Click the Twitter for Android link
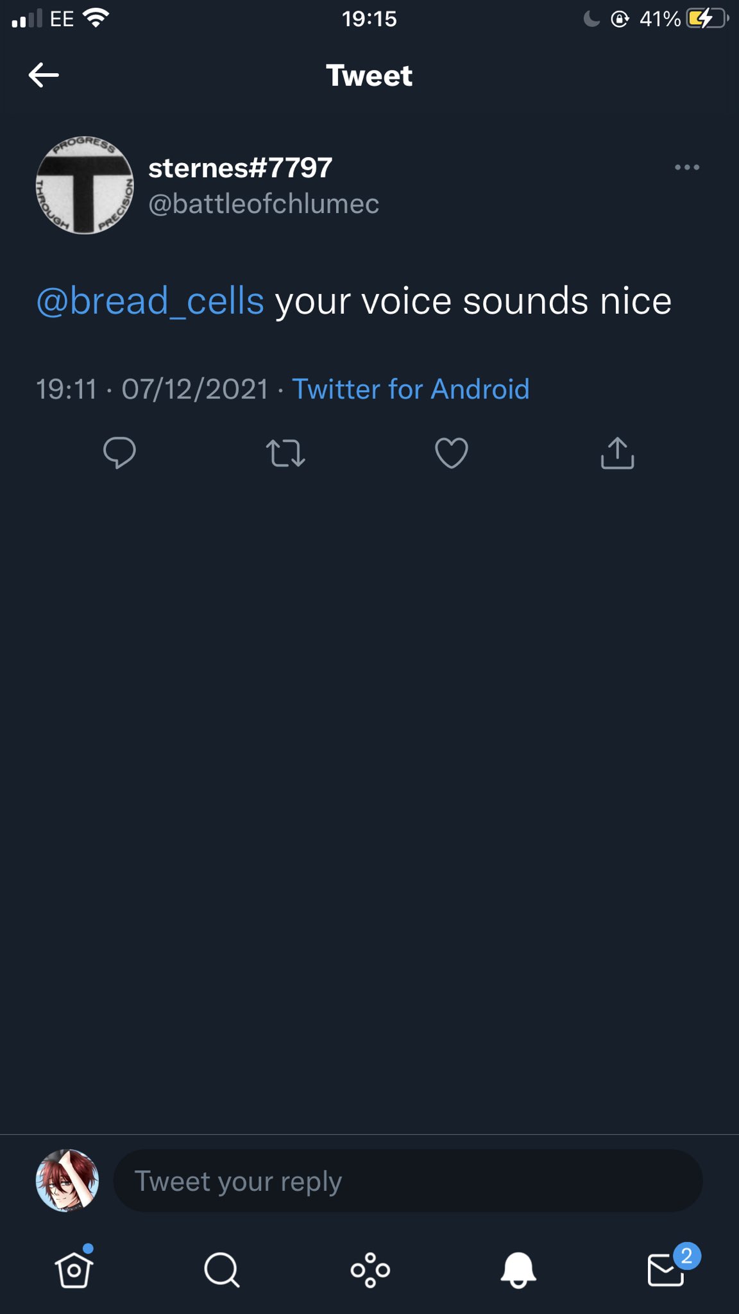 [411, 389]
